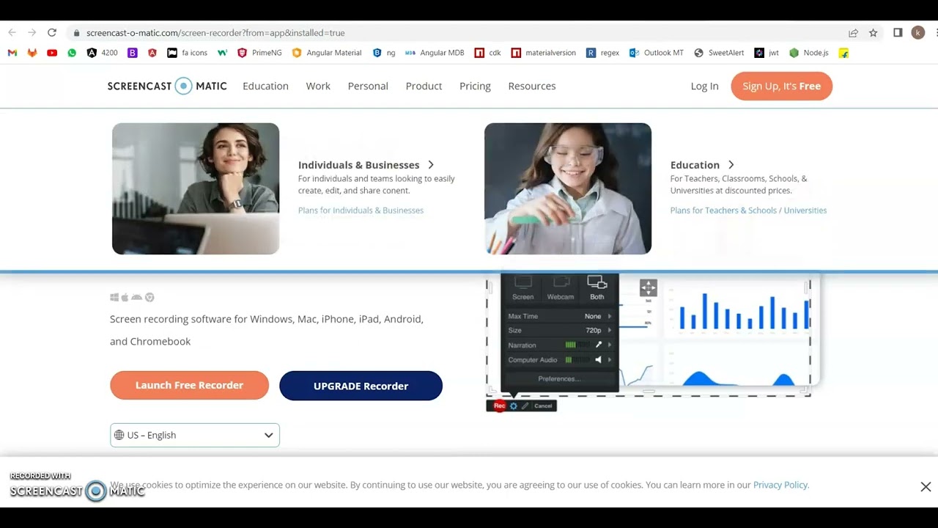
Task: Click chevron next to Education pricing heading
Action: pyautogui.click(x=731, y=165)
